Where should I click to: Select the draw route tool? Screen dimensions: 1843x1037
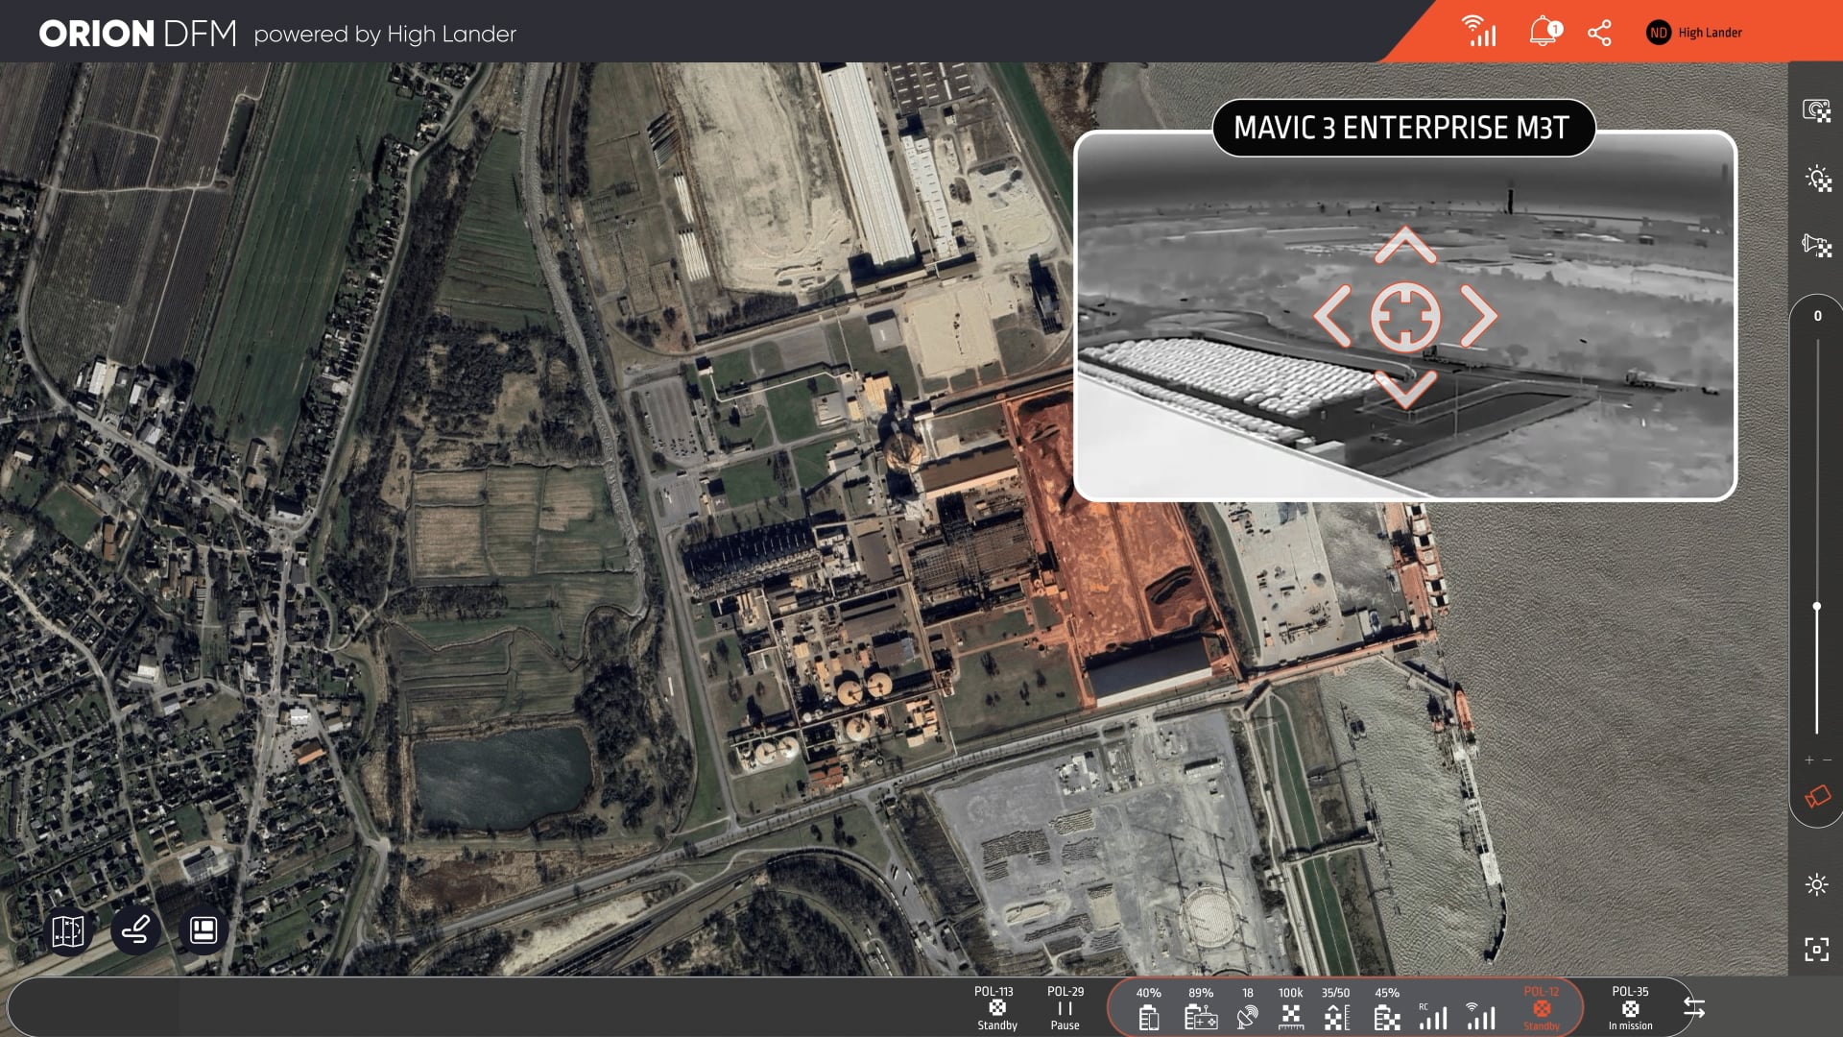click(x=135, y=930)
